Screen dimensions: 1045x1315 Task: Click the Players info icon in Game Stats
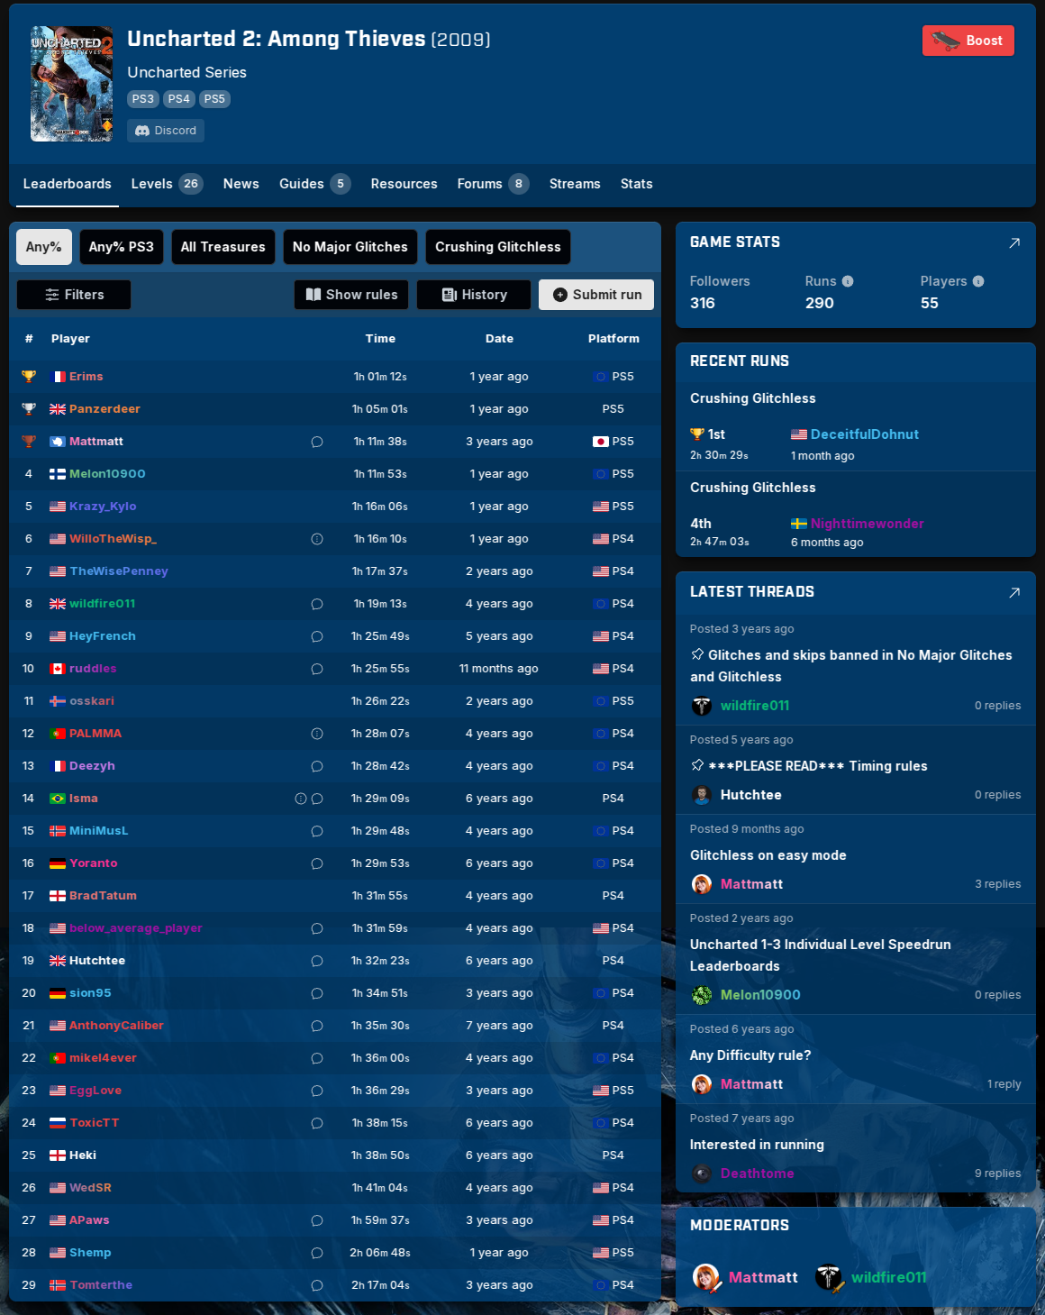pos(978,281)
